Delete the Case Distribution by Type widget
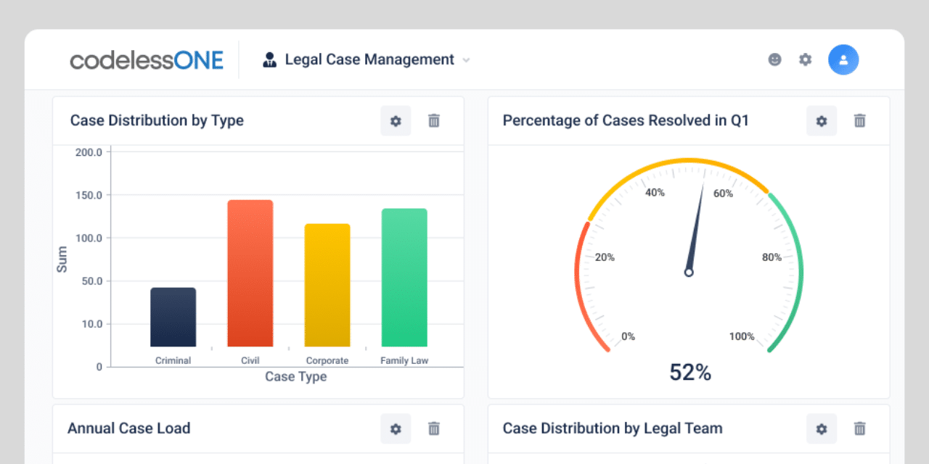Viewport: 929px width, 464px height. click(x=434, y=121)
